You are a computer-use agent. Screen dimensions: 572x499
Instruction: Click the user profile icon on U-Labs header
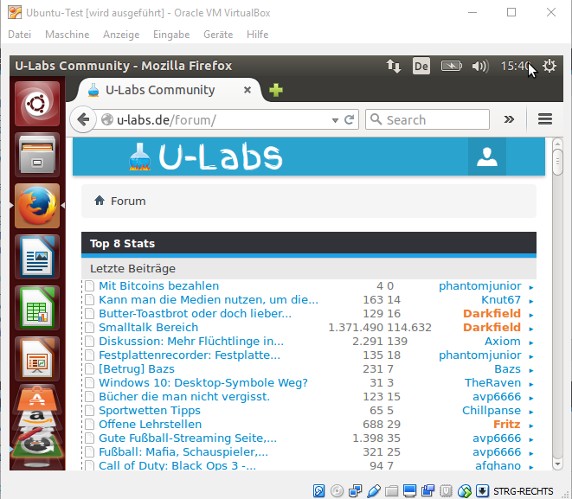coord(487,157)
